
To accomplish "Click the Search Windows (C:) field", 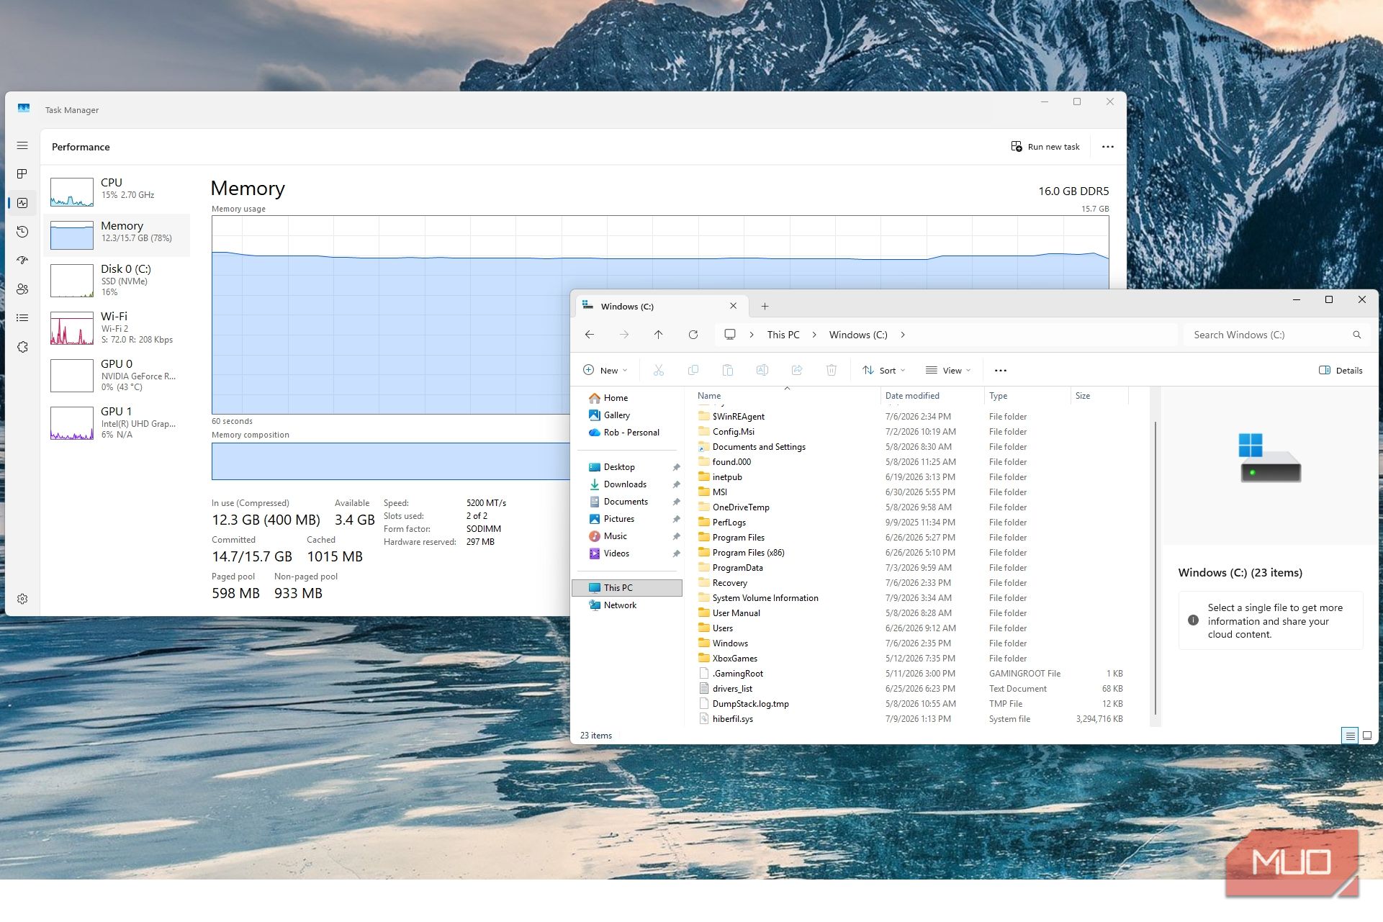I will (x=1276, y=335).
